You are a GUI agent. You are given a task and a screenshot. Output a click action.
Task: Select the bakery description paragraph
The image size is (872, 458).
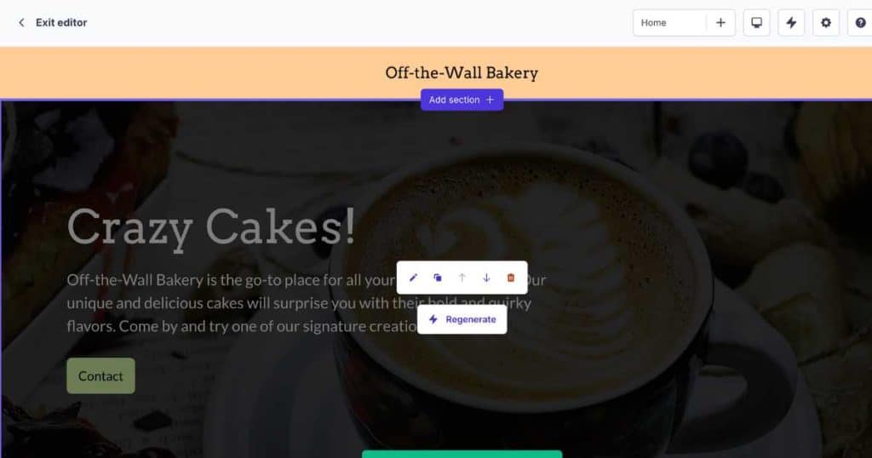(x=307, y=303)
